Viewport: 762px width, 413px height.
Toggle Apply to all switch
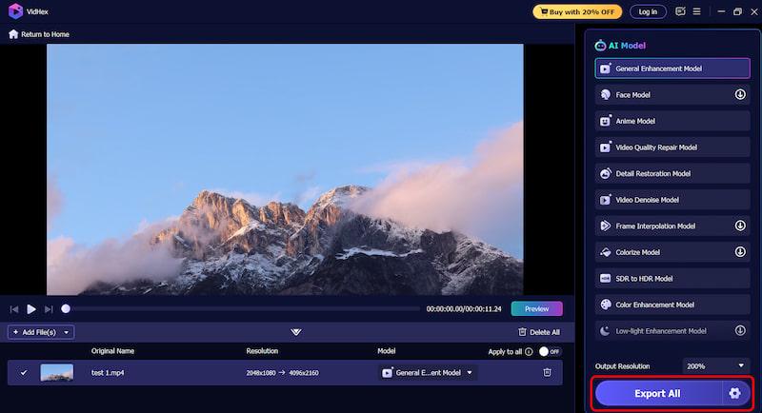click(550, 351)
